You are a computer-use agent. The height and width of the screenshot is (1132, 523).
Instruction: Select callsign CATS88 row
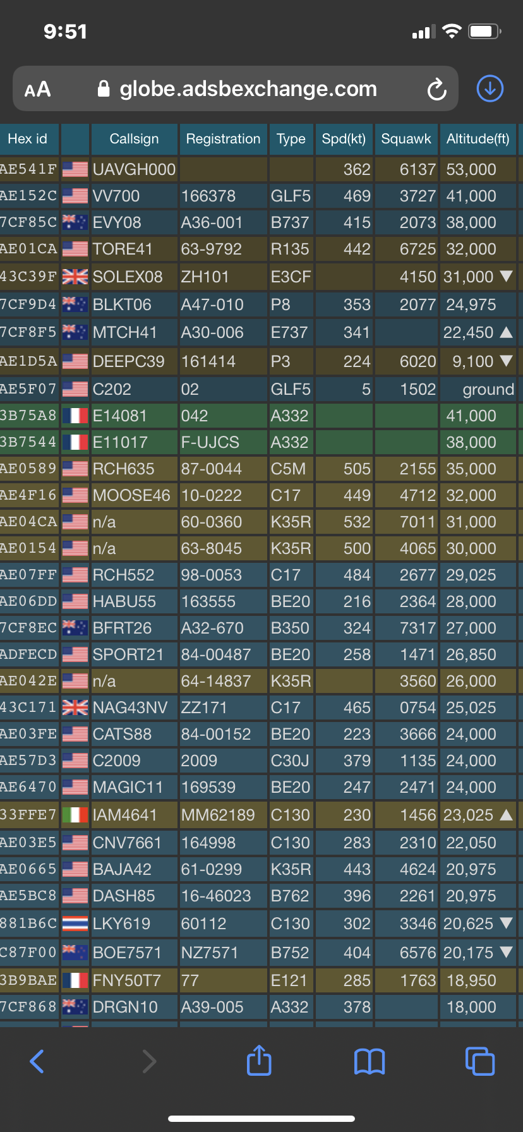click(x=259, y=734)
